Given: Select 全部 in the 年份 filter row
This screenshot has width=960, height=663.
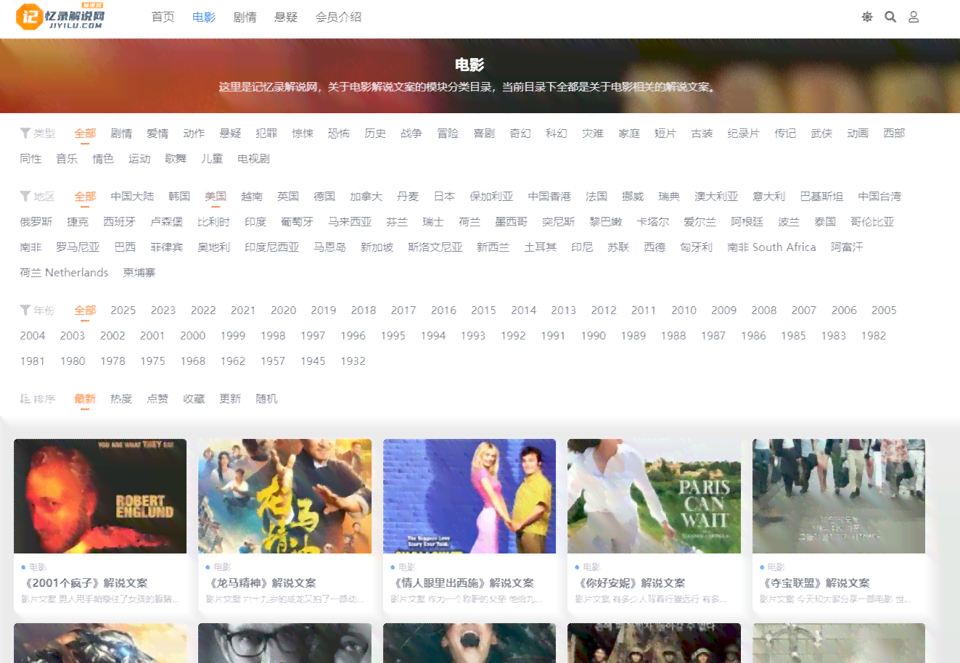Looking at the screenshot, I should (85, 310).
